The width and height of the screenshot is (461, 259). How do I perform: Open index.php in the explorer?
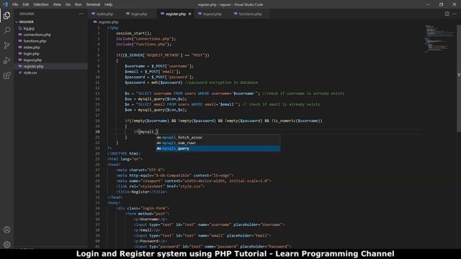(x=32, y=47)
